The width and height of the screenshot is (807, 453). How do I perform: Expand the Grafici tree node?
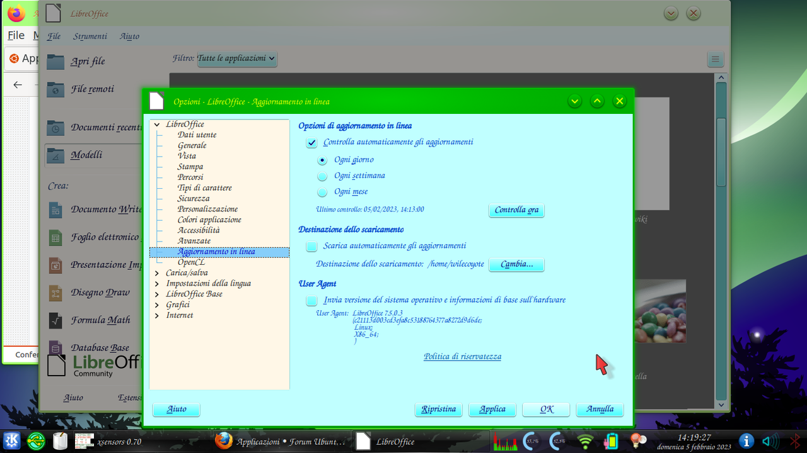click(x=157, y=305)
